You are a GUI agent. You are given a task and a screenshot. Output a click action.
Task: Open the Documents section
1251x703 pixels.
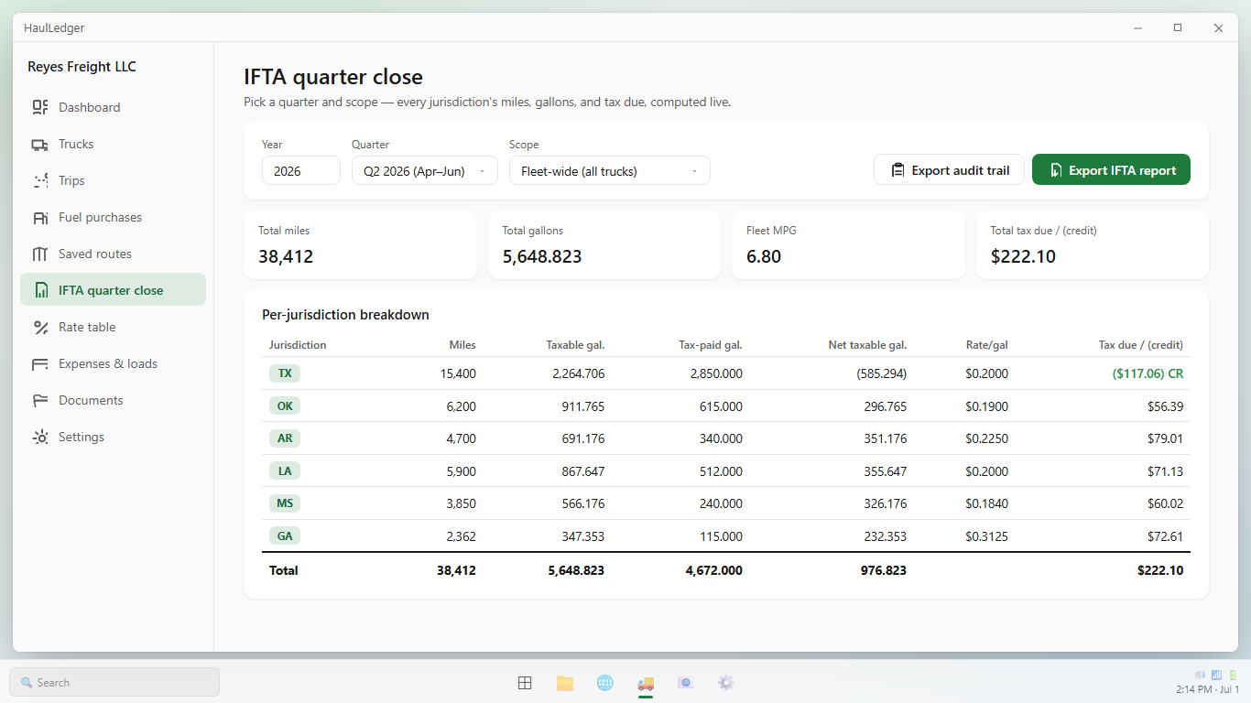coord(113,400)
